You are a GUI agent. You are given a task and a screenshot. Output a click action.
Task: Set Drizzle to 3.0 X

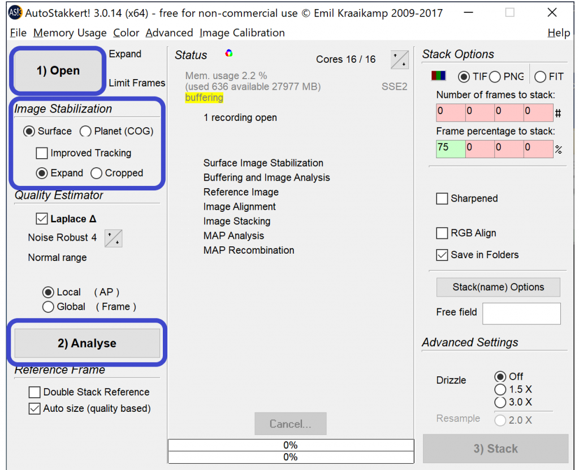click(x=513, y=402)
